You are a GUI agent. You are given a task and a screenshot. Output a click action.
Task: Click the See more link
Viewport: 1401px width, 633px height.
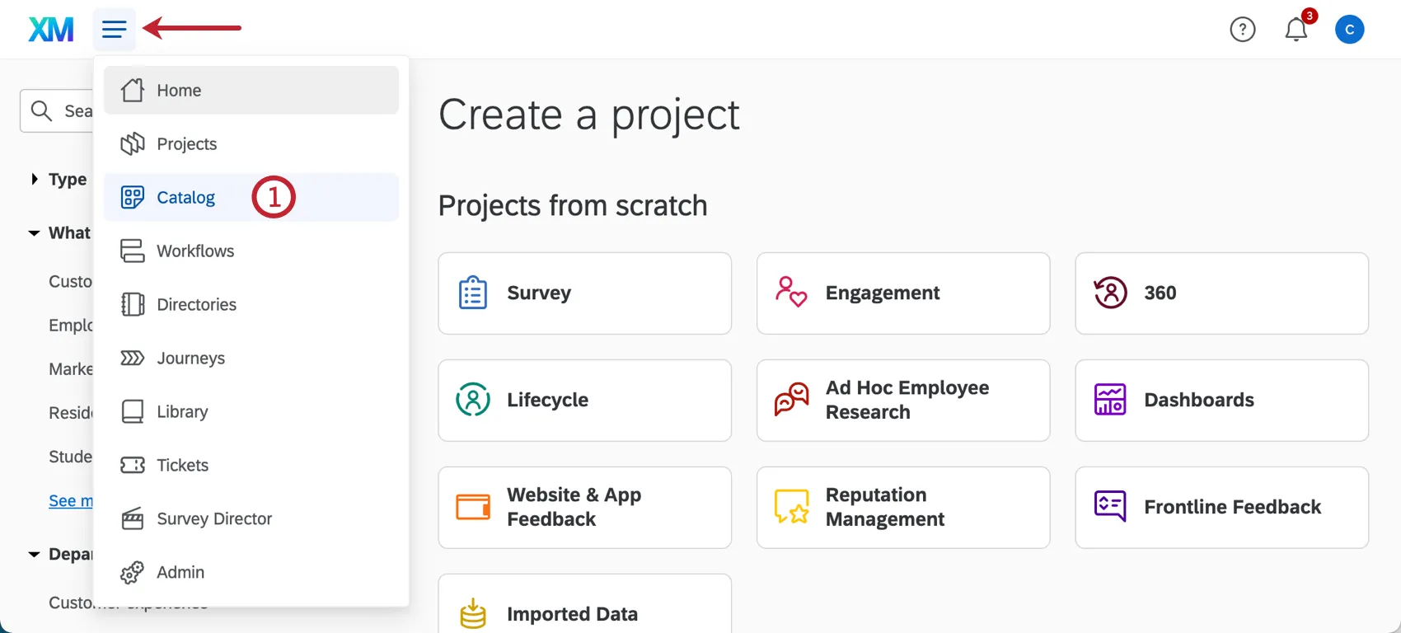(71, 501)
